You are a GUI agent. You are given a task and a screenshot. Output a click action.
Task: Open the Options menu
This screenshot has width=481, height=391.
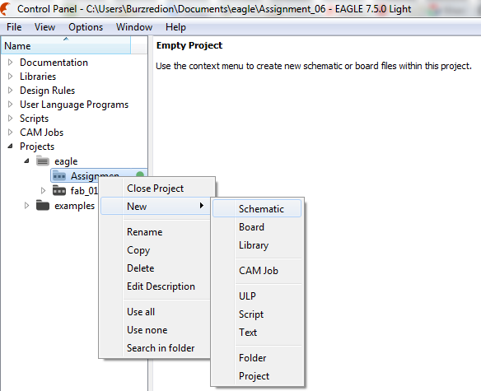pyautogui.click(x=86, y=27)
